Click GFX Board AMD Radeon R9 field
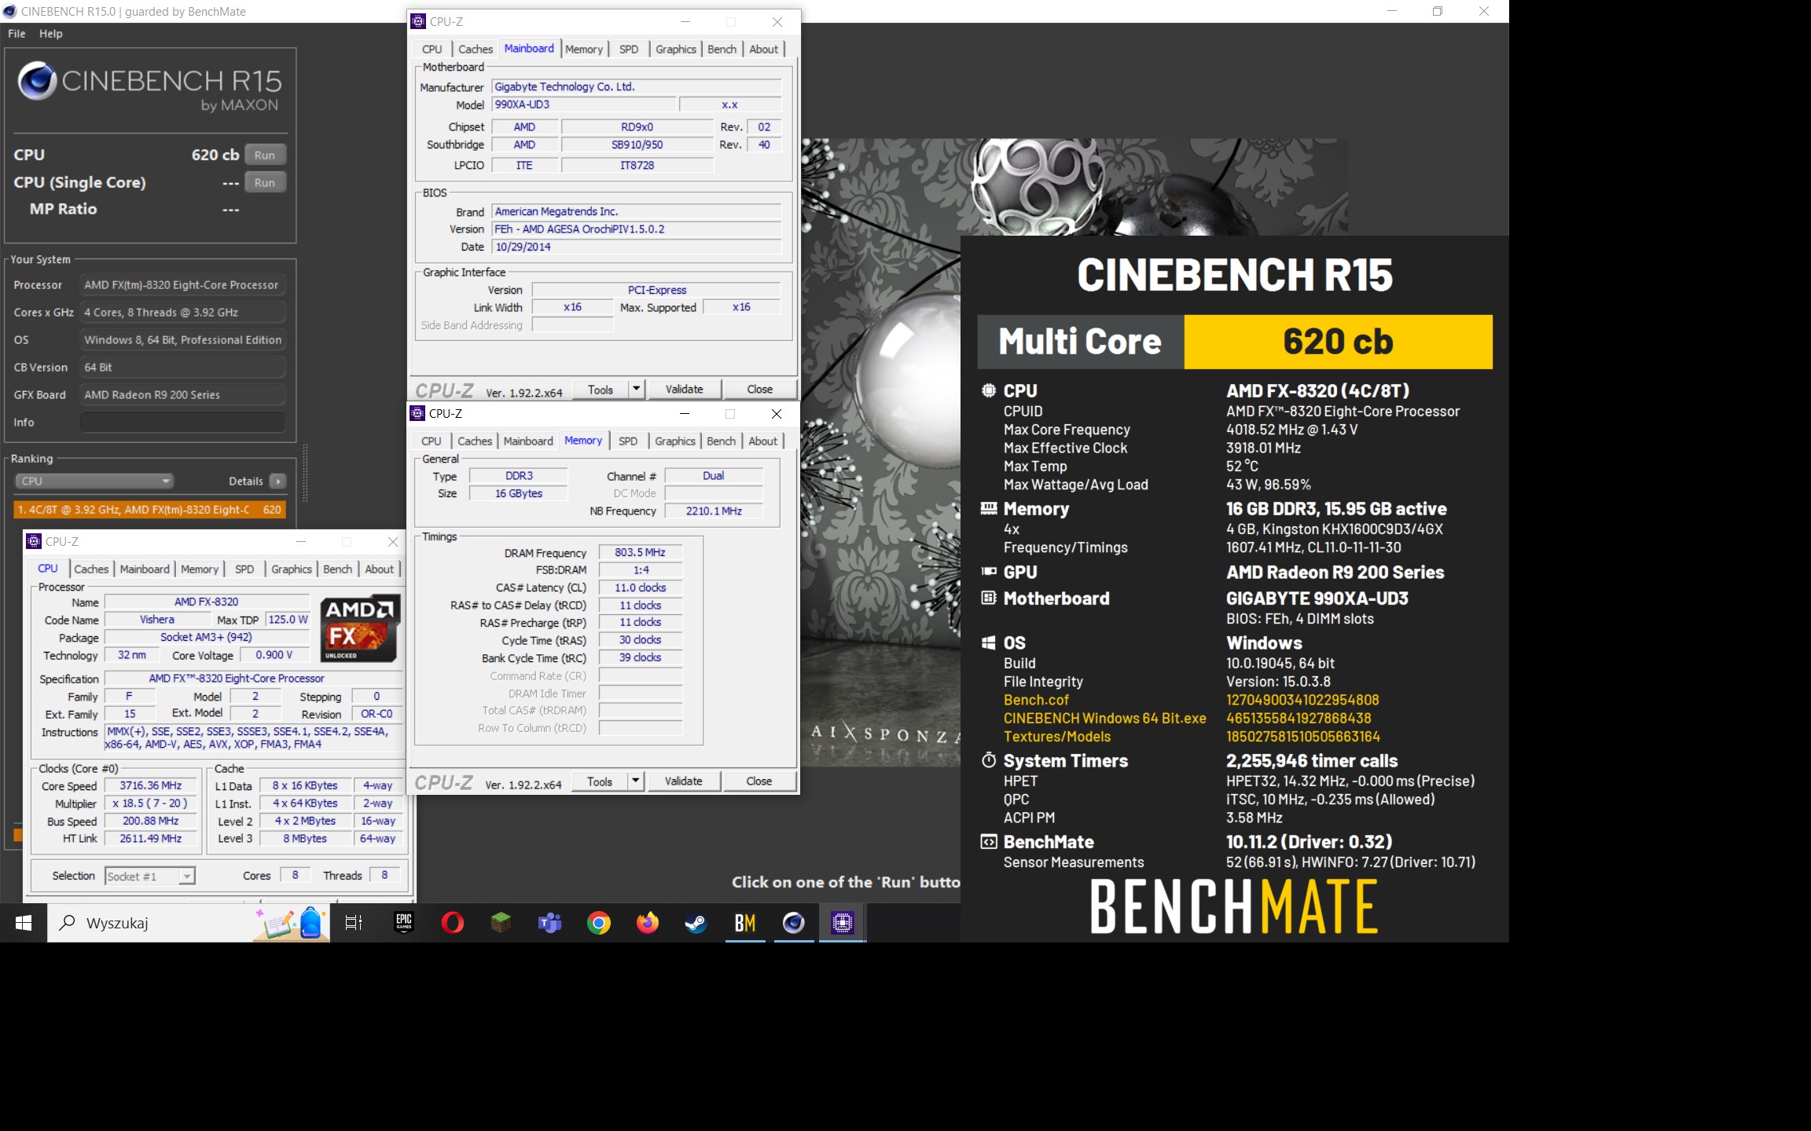The image size is (1811, 1131). pos(182,394)
